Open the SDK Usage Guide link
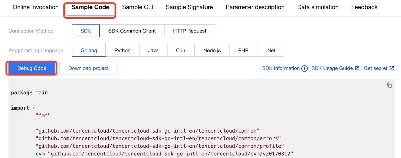 [x=332, y=68]
